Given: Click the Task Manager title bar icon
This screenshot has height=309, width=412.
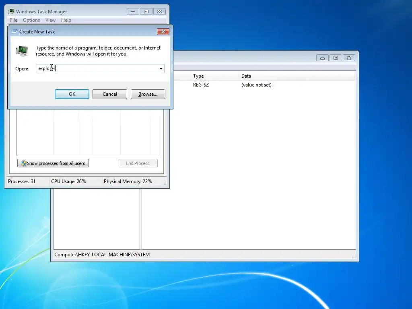Looking at the screenshot, I should 11,12.
